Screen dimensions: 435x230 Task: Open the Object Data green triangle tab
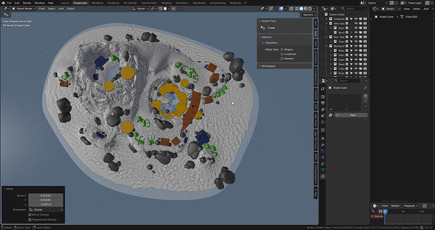click(x=323, y=170)
